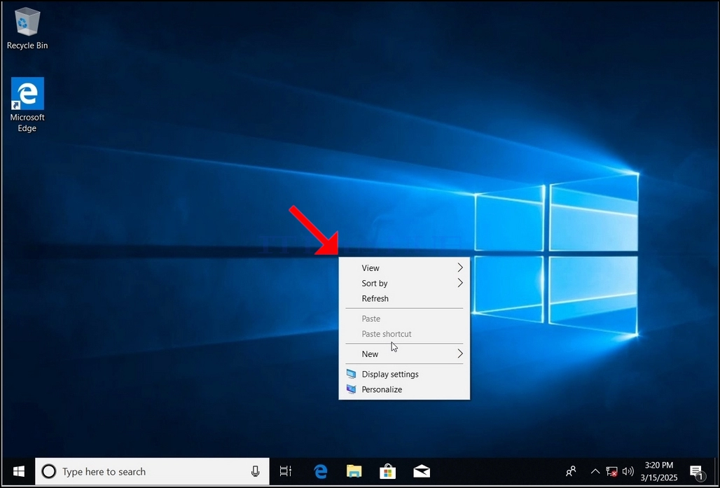Click the arrow chevron beside View
Viewport: 720px width, 488px height.
[x=460, y=267]
